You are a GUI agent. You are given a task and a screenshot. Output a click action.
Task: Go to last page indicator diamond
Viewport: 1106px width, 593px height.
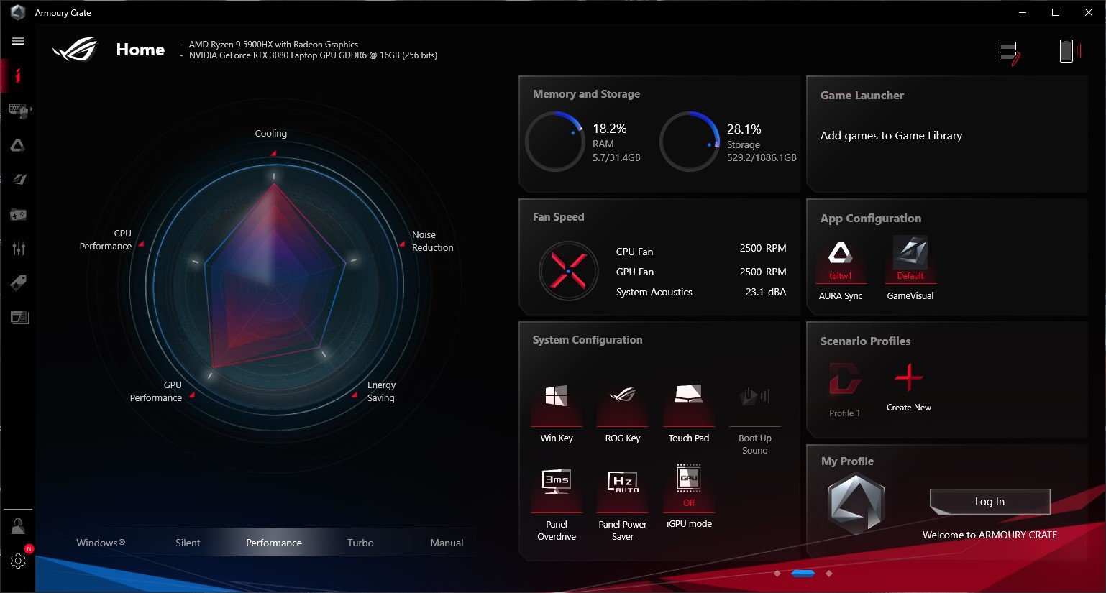[x=829, y=574]
